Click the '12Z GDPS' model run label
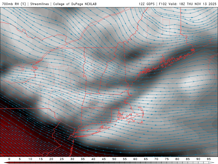This screenshot has width=218, height=164. [147, 4]
